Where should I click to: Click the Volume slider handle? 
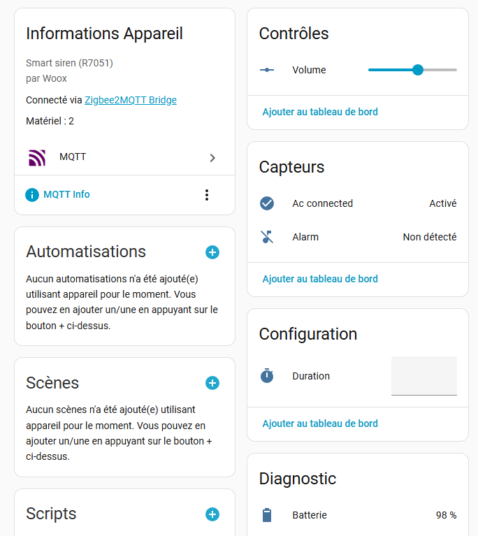tap(418, 70)
